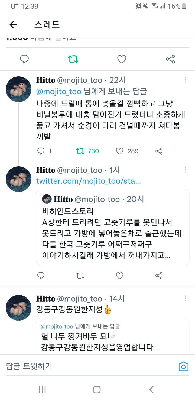
Task: Share the main tweet
Action: coord(170,59)
